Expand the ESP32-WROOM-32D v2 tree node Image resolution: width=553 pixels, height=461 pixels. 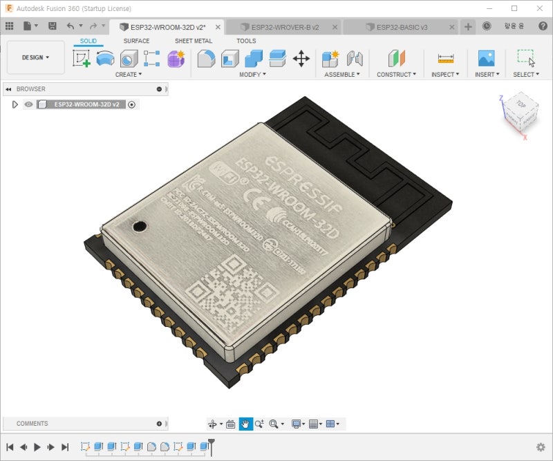point(15,104)
